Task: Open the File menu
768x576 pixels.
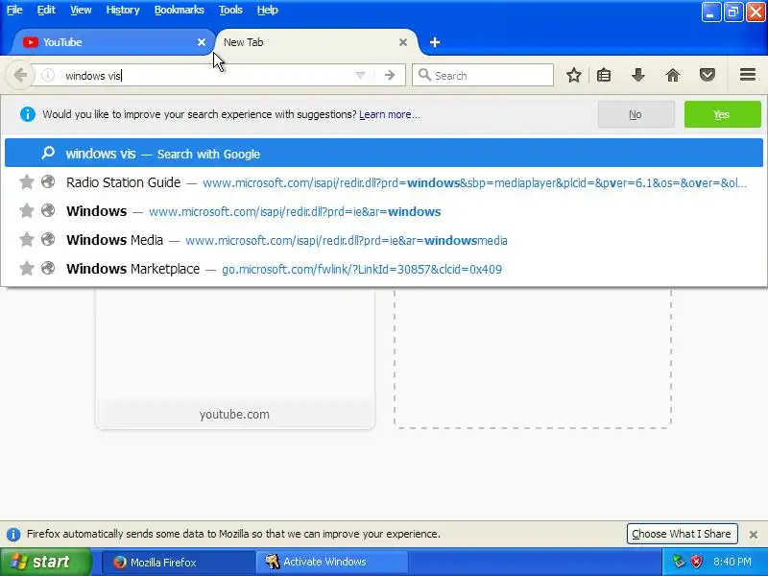Action: [x=14, y=10]
